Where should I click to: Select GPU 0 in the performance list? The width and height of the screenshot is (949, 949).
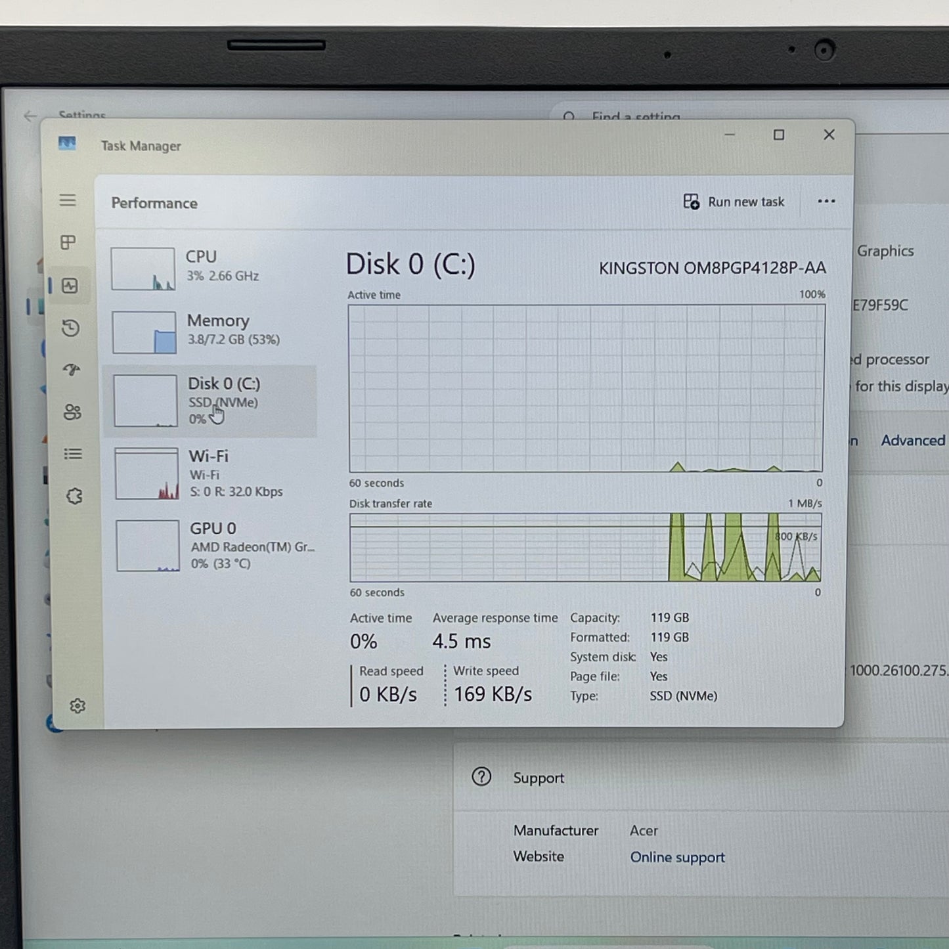[214, 545]
